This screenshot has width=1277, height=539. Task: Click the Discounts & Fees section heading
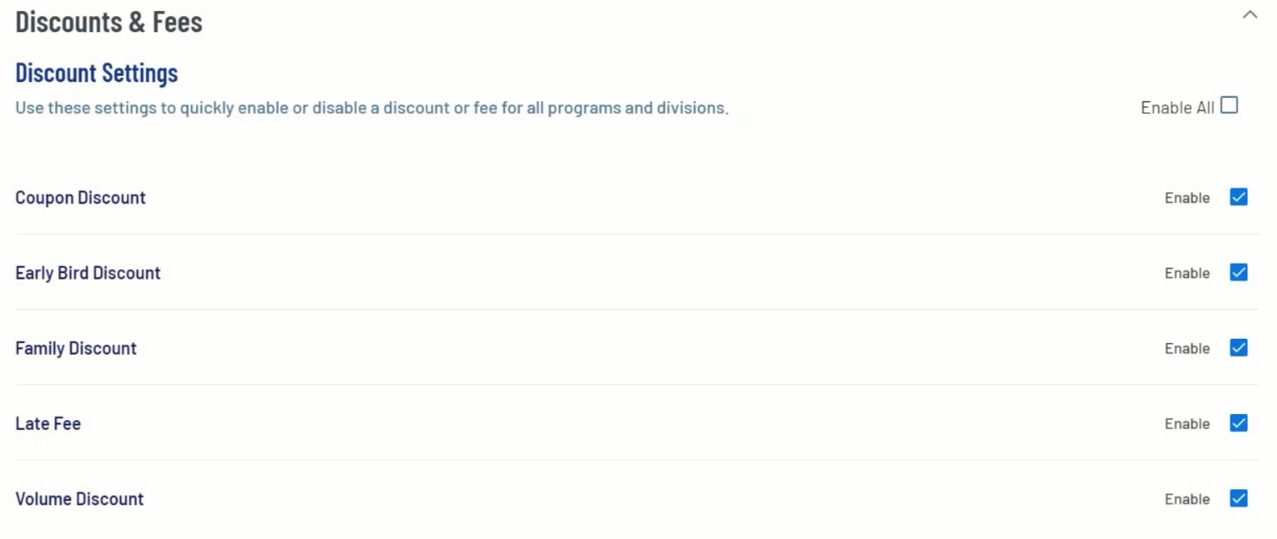(x=109, y=22)
